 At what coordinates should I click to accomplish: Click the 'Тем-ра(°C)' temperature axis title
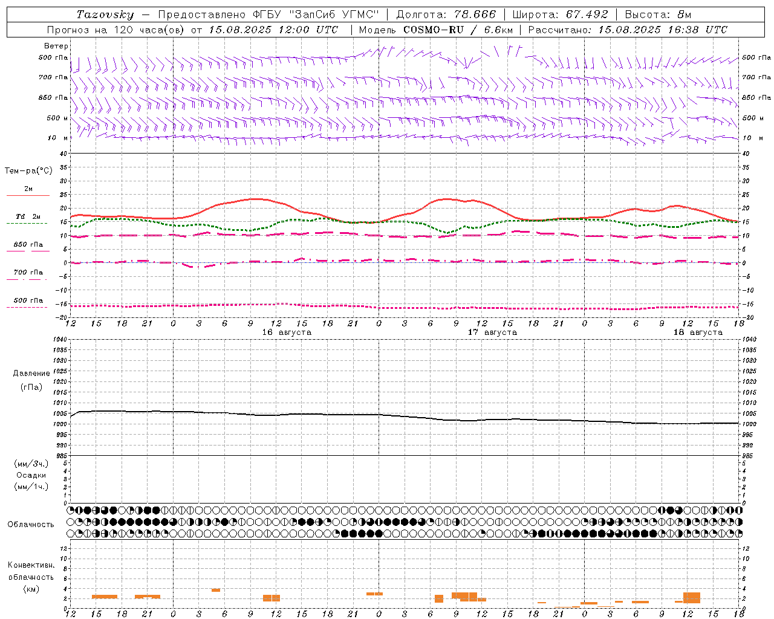pos(28,171)
